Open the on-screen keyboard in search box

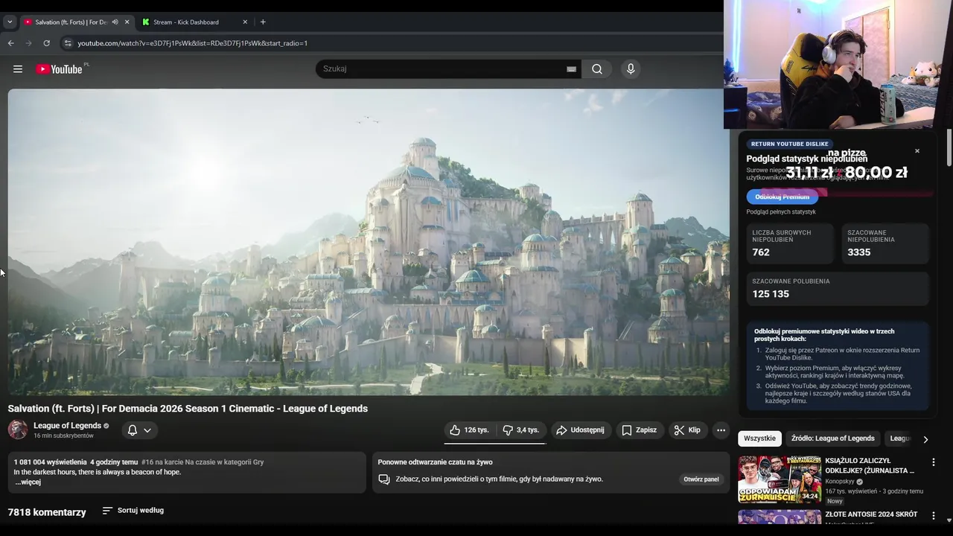(571, 69)
